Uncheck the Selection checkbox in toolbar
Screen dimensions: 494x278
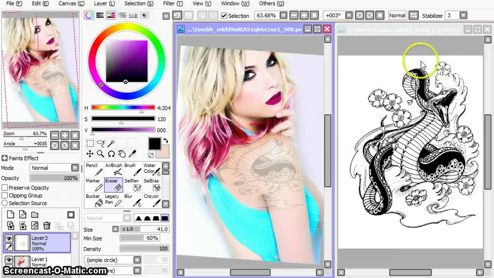(x=224, y=16)
